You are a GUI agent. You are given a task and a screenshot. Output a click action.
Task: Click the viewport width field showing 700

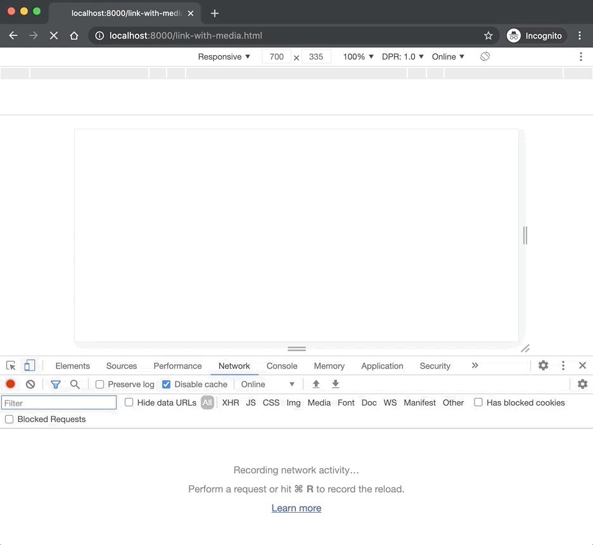click(276, 57)
